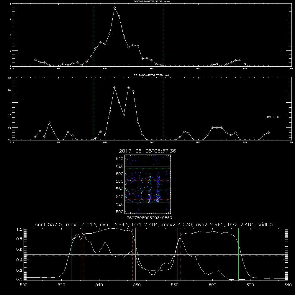The image size is (295, 295).
Task: Click y-axis label 640 beside small image
Action: 120,159
